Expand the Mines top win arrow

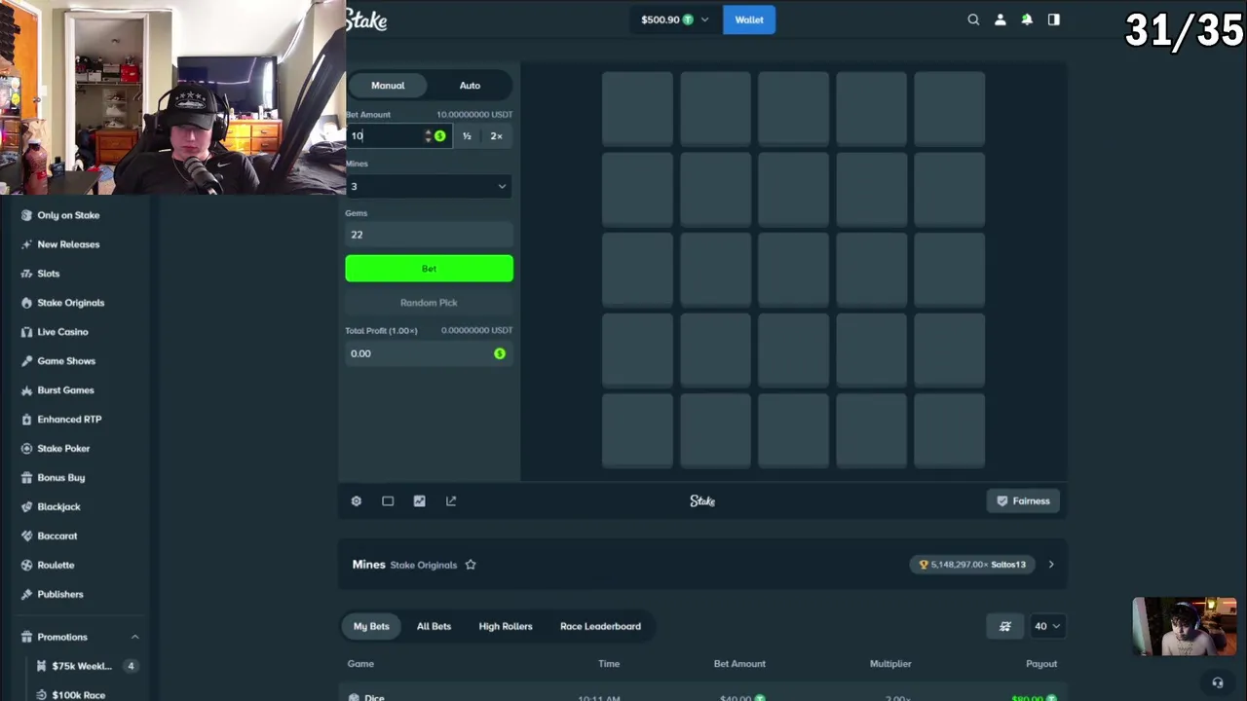pos(1050,565)
